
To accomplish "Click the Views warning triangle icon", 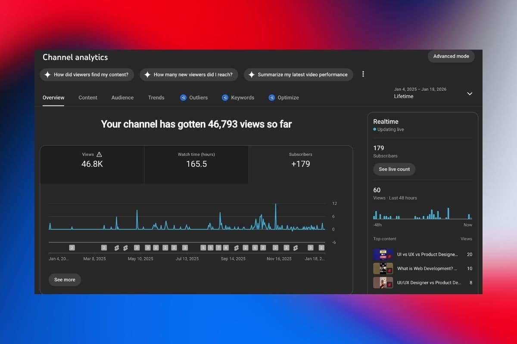I will (x=99, y=154).
